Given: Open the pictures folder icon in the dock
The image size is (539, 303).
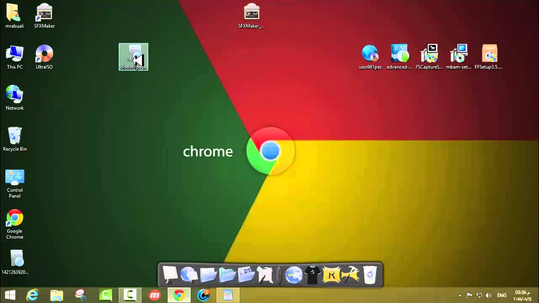Looking at the screenshot, I should click(x=227, y=275).
